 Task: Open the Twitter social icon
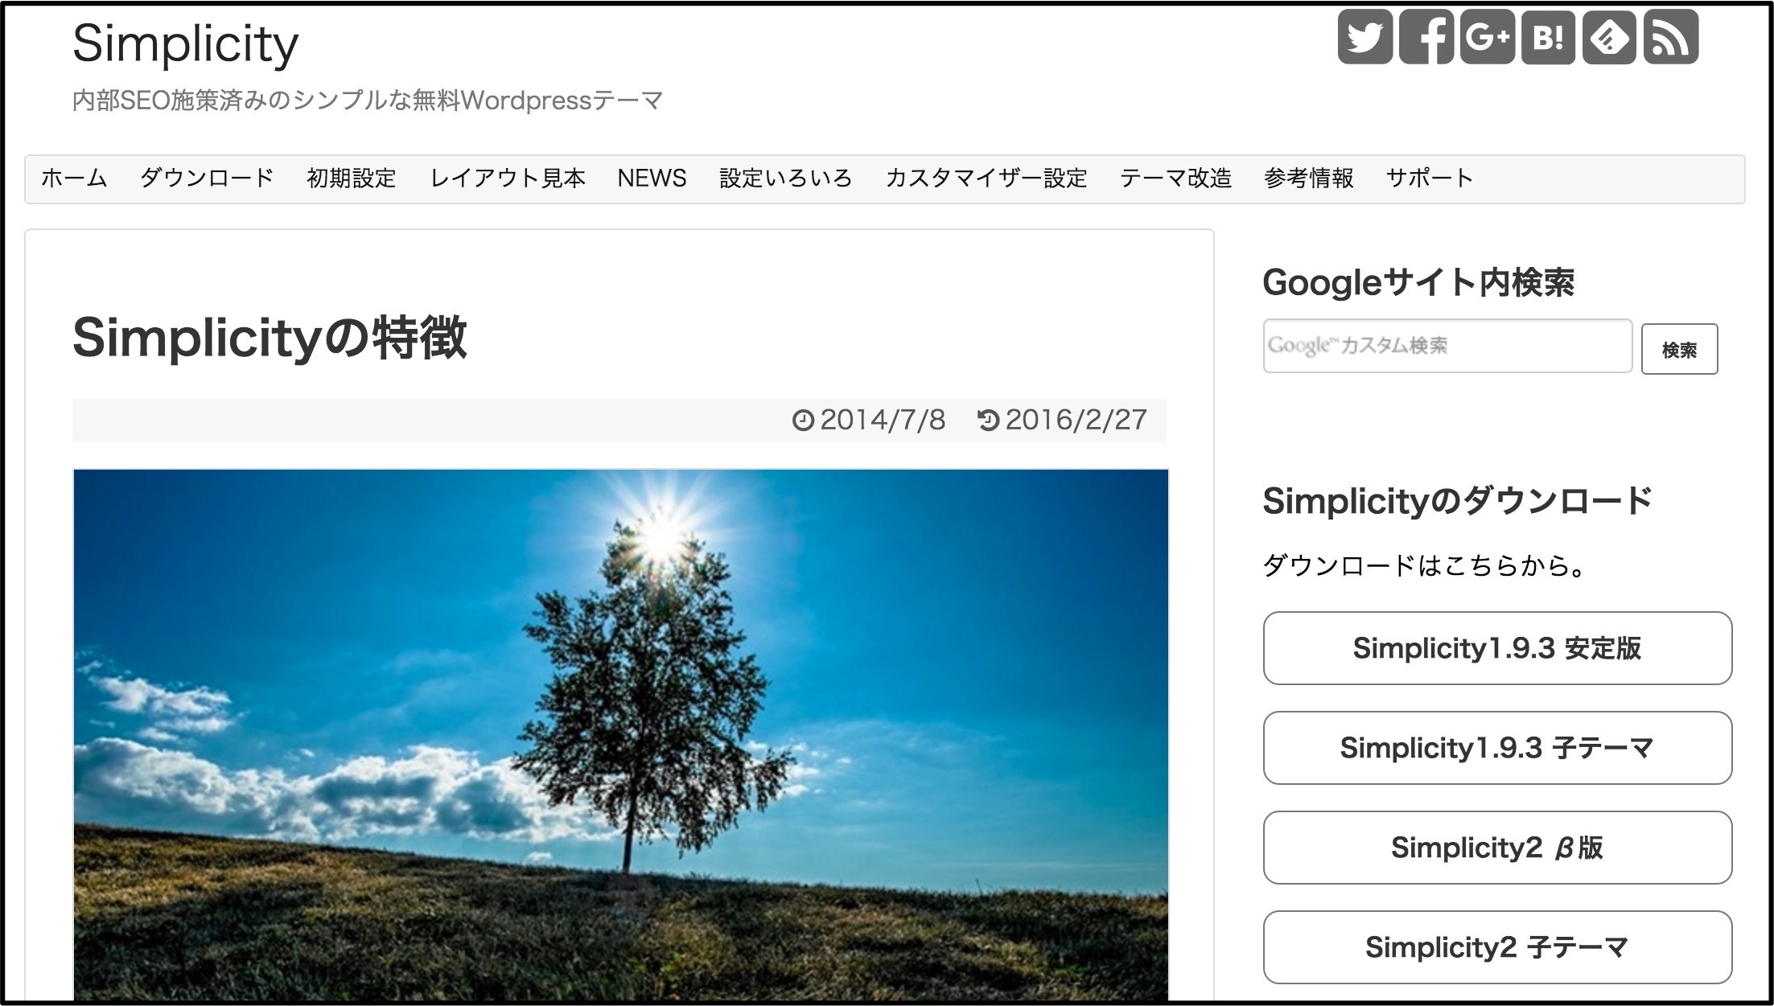click(1364, 37)
